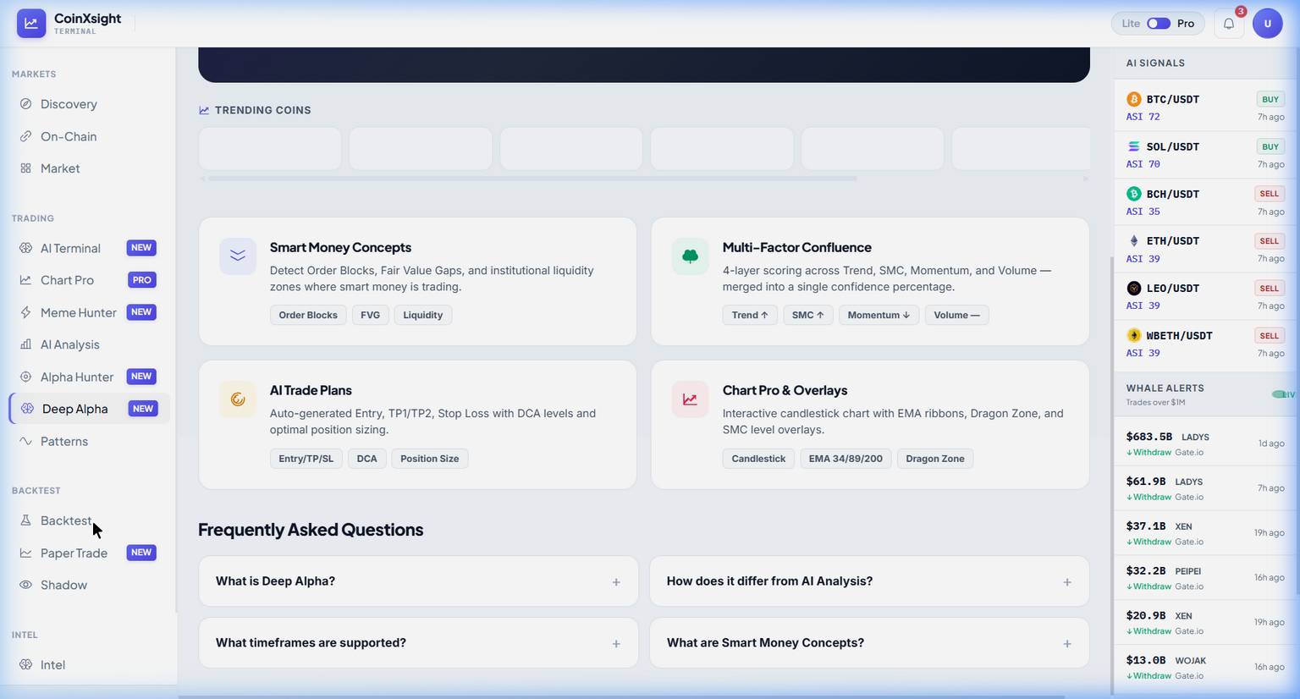The width and height of the screenshot is (1300, 699).
Task: Click the Momentum tag
Action: 879,315
